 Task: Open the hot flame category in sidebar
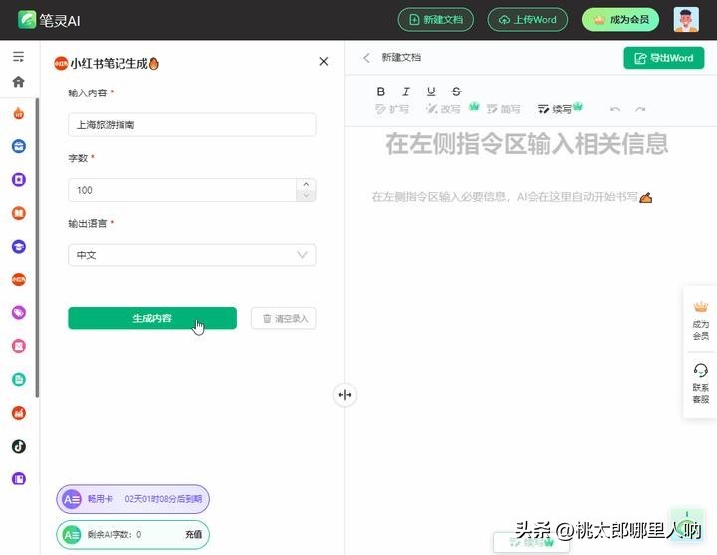click(x=18, y=114)
